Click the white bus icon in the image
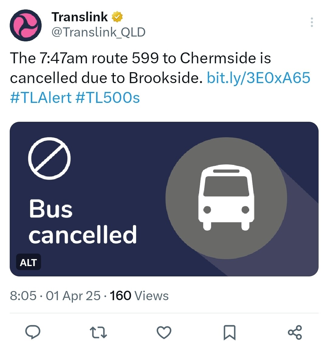 click(226, 198)
